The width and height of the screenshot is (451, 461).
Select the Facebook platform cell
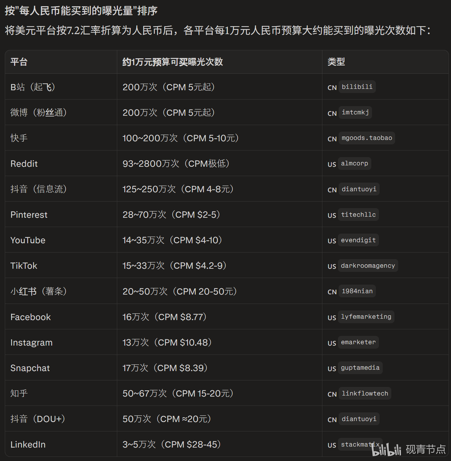pyautogui.click(x=61, y=317)
